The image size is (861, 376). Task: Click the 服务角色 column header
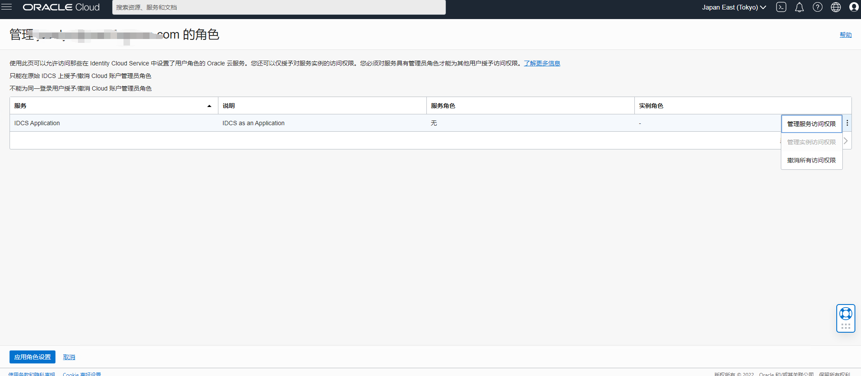tap(530, 106)
